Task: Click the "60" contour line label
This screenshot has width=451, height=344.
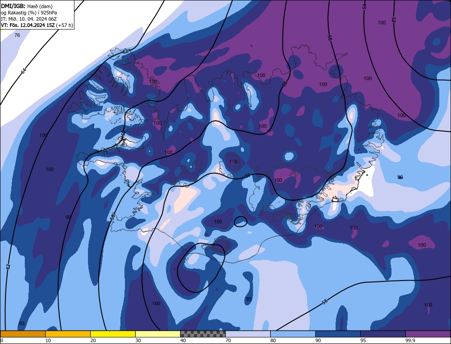Action: click(123, 134)
